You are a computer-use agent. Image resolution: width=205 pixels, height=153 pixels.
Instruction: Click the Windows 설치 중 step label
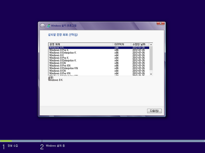pos(55,146)
